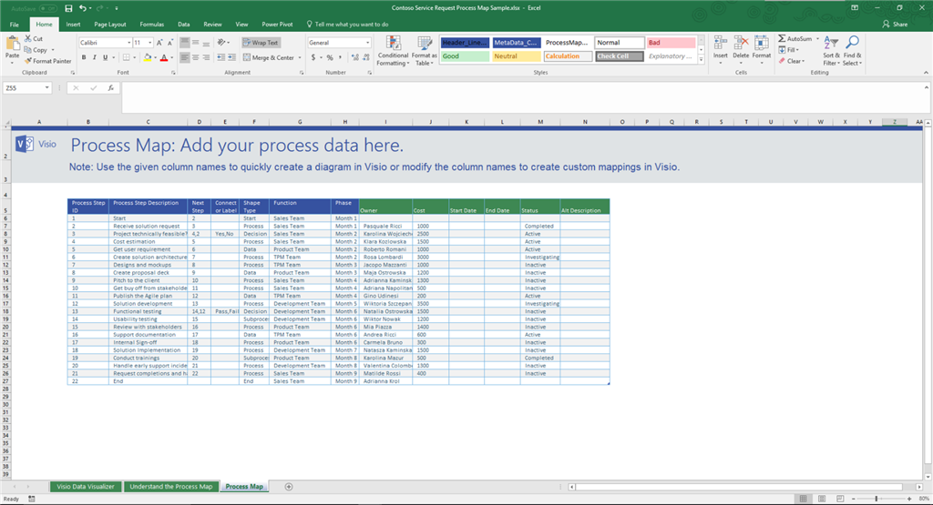Click the yellow fill color button
The width and height of the screenshot is (933, 505).
click(147, 57)
